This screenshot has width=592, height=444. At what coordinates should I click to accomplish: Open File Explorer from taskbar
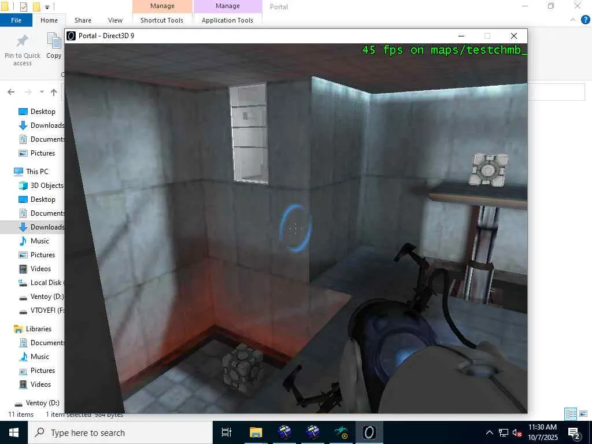(256, 432)
